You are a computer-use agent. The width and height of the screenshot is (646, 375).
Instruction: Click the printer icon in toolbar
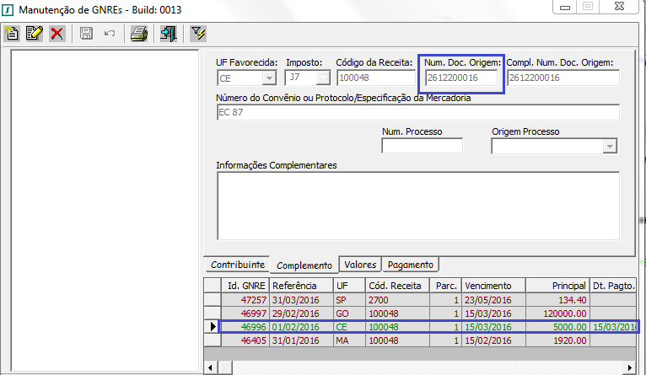[x=139, y=34]
